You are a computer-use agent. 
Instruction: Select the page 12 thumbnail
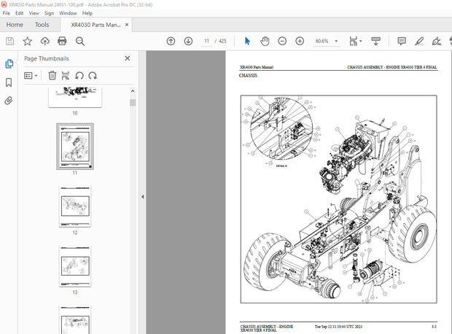[x=74, y=206]
